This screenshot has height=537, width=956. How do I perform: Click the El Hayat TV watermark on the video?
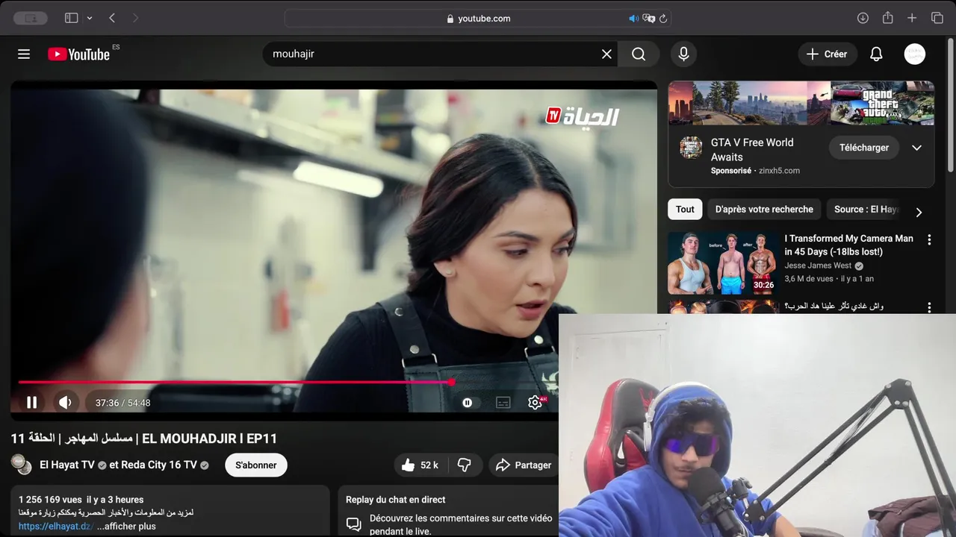583,116
